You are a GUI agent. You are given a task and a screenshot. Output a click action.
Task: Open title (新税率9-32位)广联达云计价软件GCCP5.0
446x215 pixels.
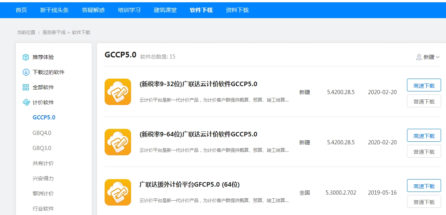click(x=199, y=84)
